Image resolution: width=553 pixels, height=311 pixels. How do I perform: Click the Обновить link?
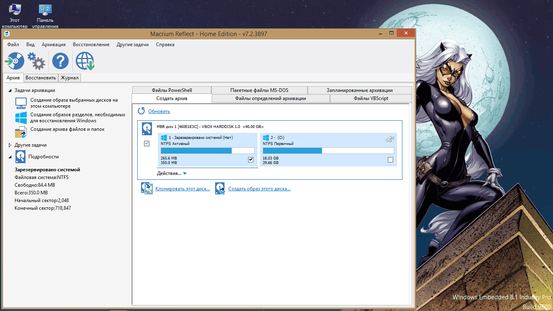point(159,111)
